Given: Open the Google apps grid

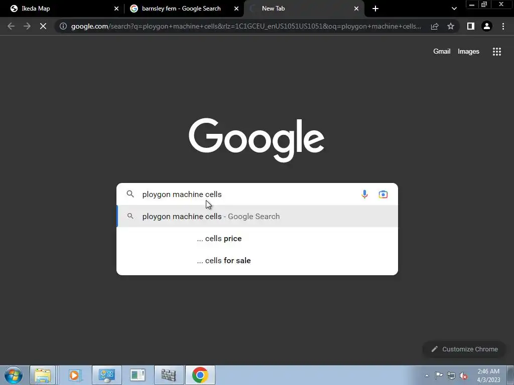Looking at the screenshot, I should [x=496, y=52].
